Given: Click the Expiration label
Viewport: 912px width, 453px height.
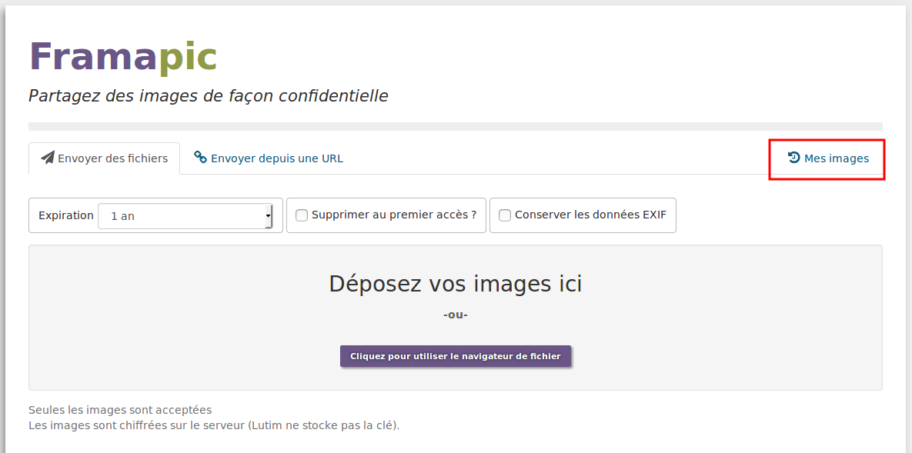Looking at the screenshot, I should (65, 215).
